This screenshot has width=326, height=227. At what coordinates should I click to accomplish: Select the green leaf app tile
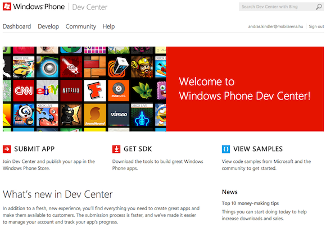(x=142, y=90)
